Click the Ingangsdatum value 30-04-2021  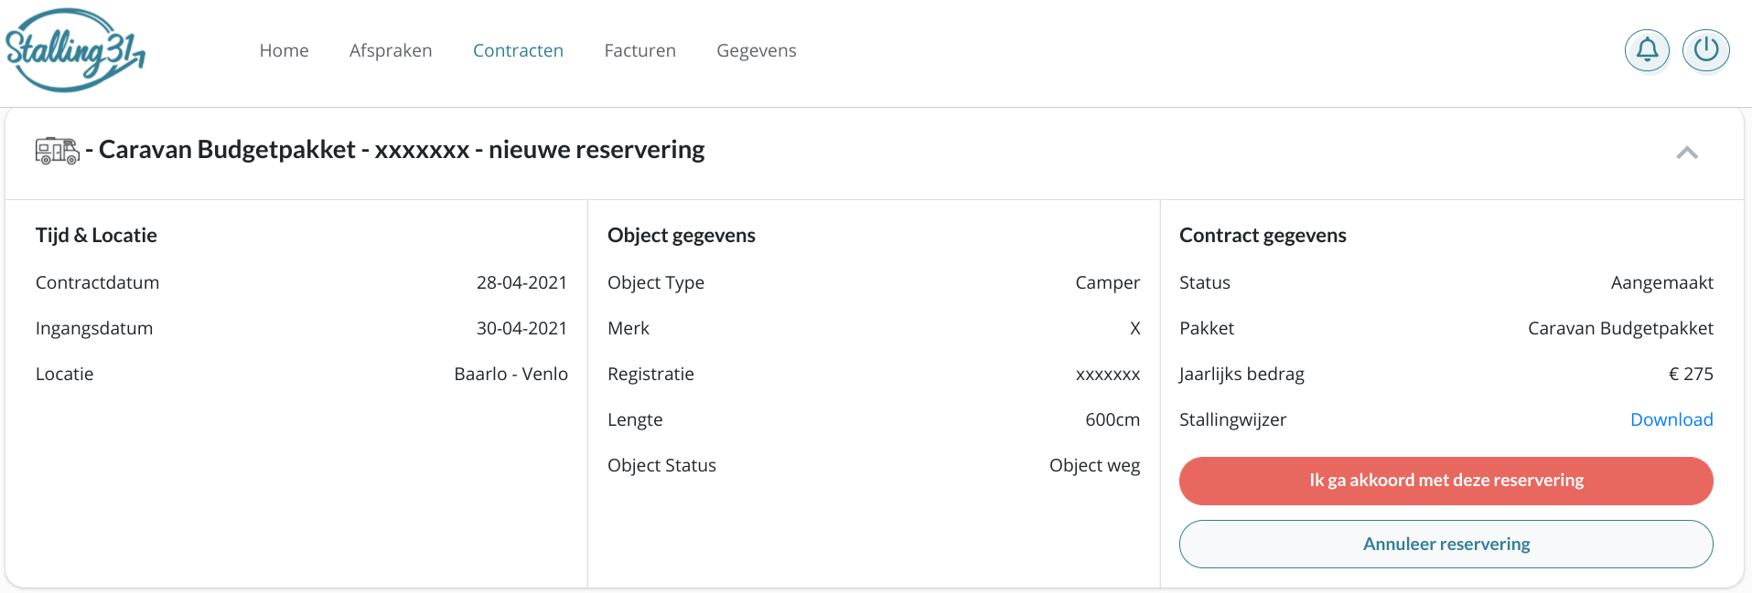click(521, 328)
